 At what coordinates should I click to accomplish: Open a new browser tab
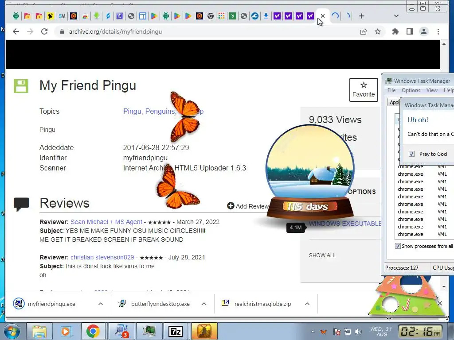pos(362,16)
